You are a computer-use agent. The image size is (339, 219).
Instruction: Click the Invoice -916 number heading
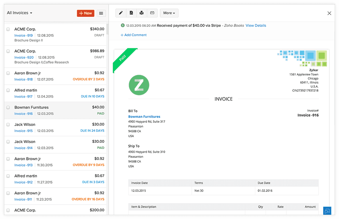pos(308,115)
